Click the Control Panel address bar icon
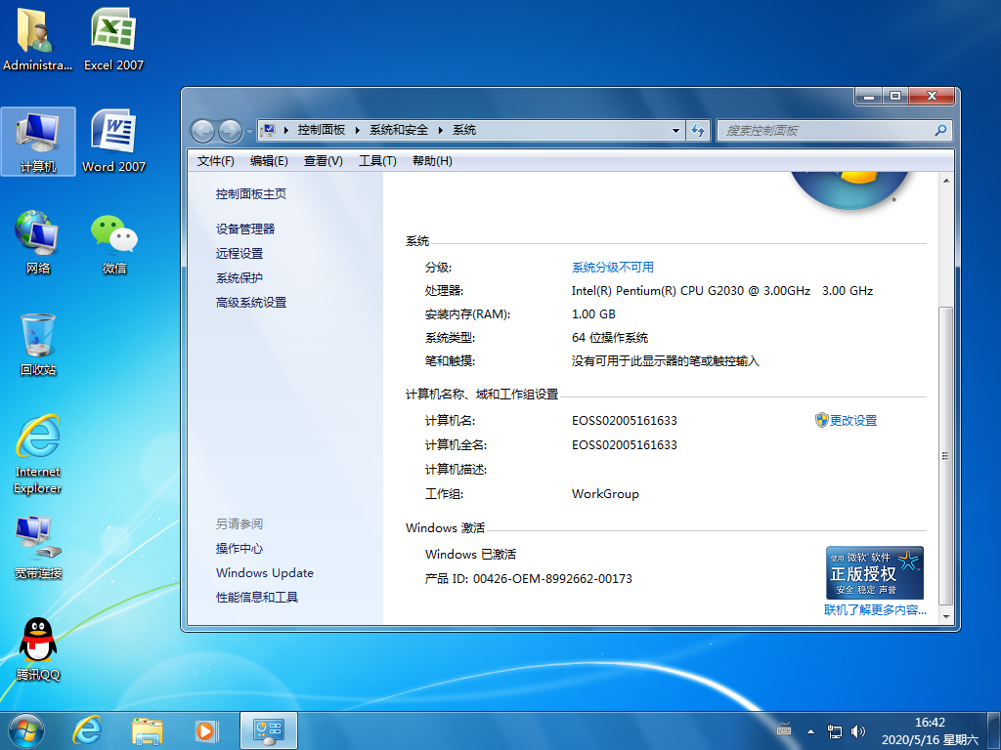The image size is (1001, 750). tap(268, 130)
